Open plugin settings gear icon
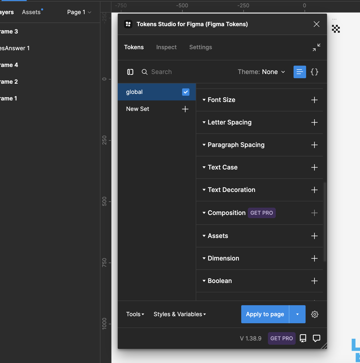The height and width of the screenshot is (363, 360). click(315, 314)
